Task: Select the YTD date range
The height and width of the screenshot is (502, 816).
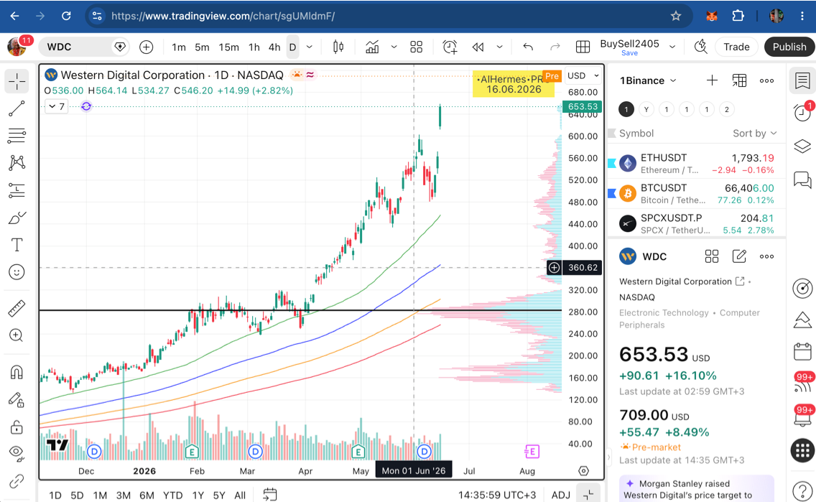Action: click(x=172, y=496)
